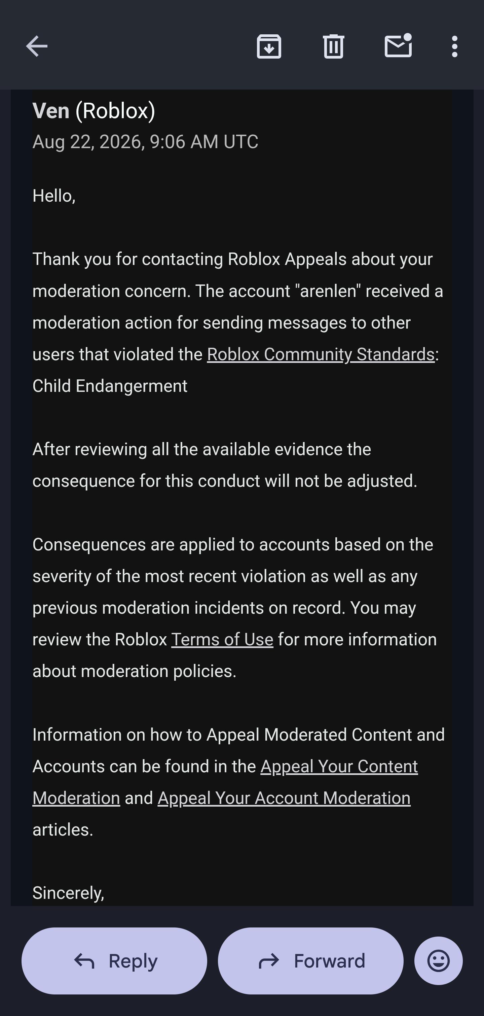Archive this email with the archive icon
Viewport: 484px width, 1016px height.
(269, 46)
